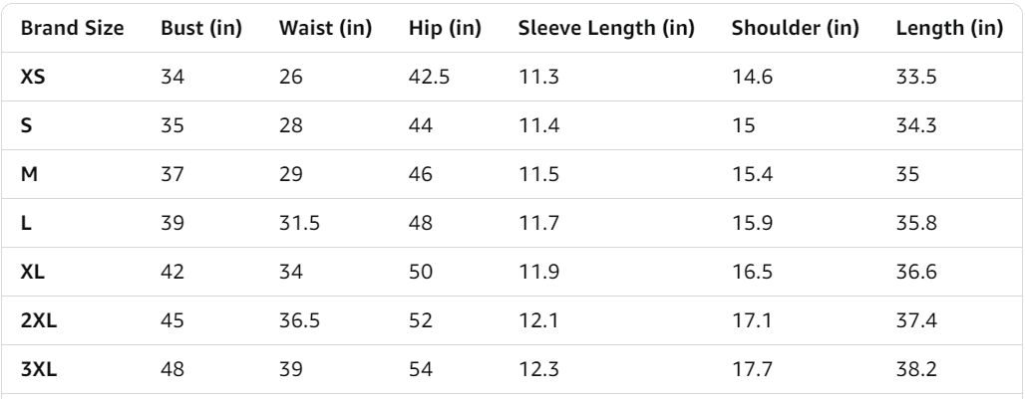1025x399 pixels.
Task: Click the 31.5 waist value for L
Action: click(x=301, y=223)
